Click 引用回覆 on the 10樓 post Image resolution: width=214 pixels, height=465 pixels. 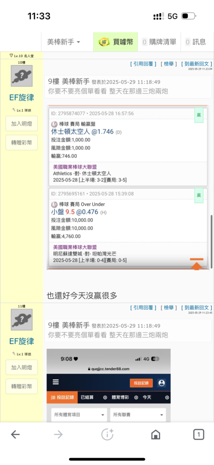(x=143, y=64)
